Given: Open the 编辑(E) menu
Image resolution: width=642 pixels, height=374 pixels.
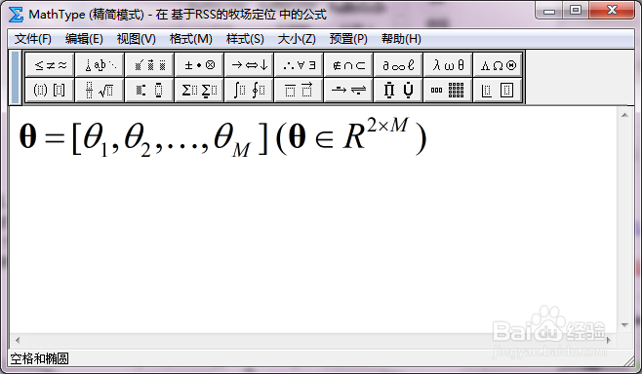Looking at the screenshot, I should tap(84, 39).
